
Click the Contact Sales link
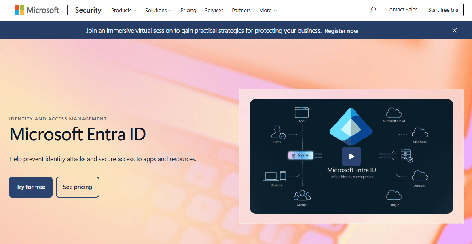402,10
